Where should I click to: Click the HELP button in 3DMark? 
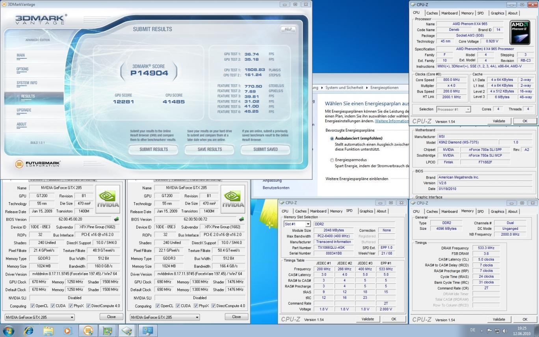tap(288, 29)
